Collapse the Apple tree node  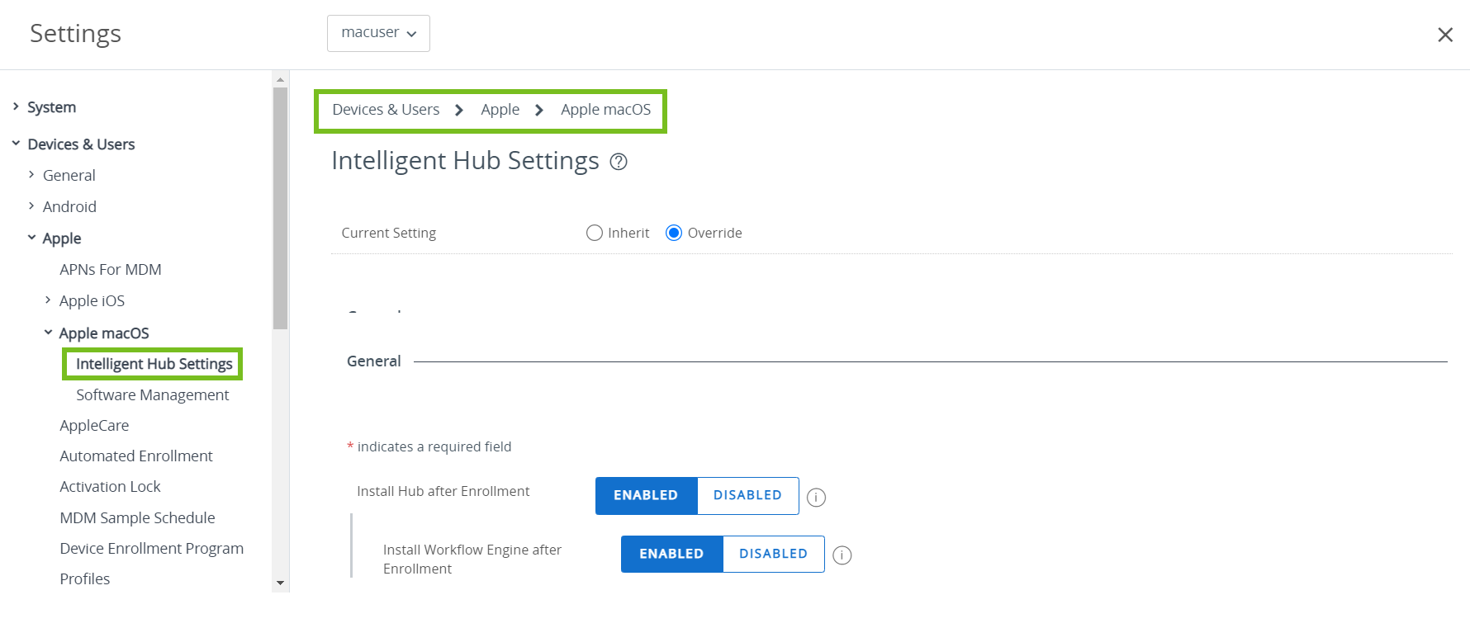click(x=31, y=238)
